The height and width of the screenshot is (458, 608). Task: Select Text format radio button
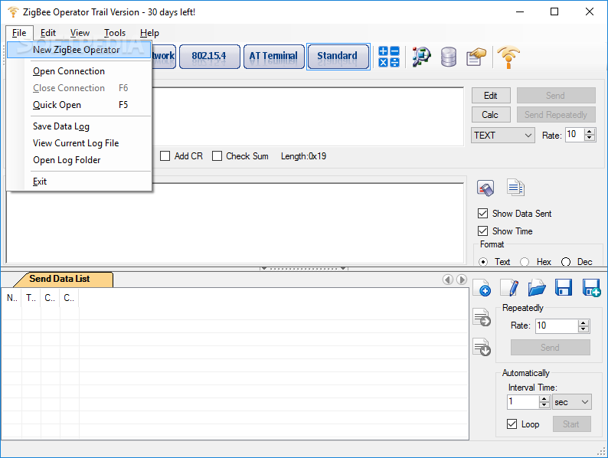483,262
